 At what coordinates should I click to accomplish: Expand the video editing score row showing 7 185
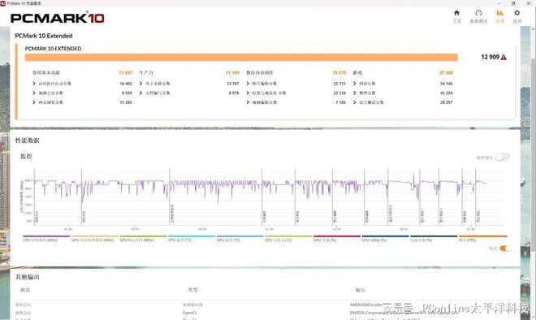pos(296,102)
